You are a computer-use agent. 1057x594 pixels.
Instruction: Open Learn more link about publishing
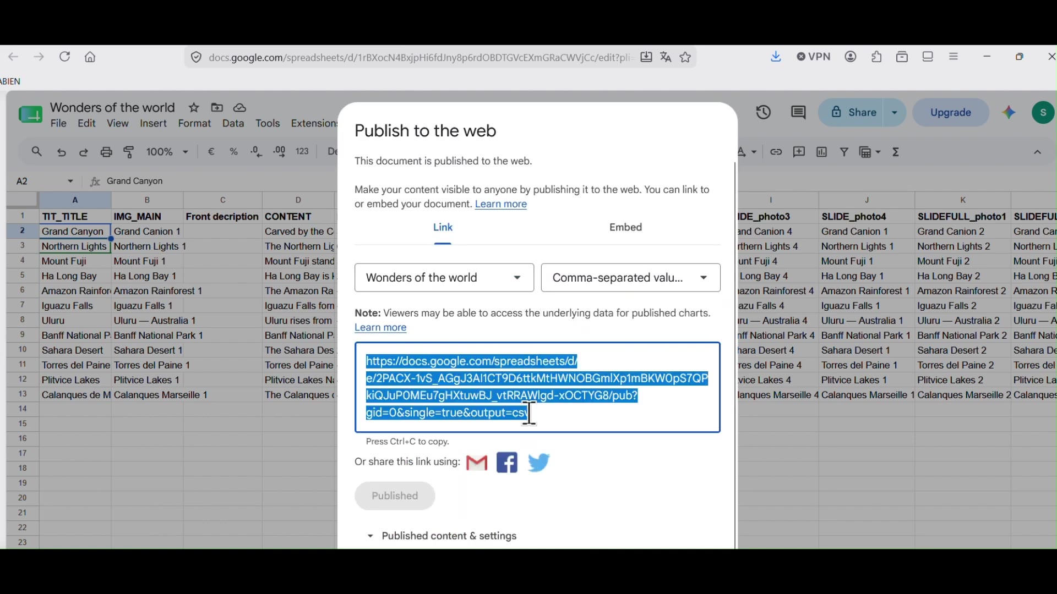(501, 205)
